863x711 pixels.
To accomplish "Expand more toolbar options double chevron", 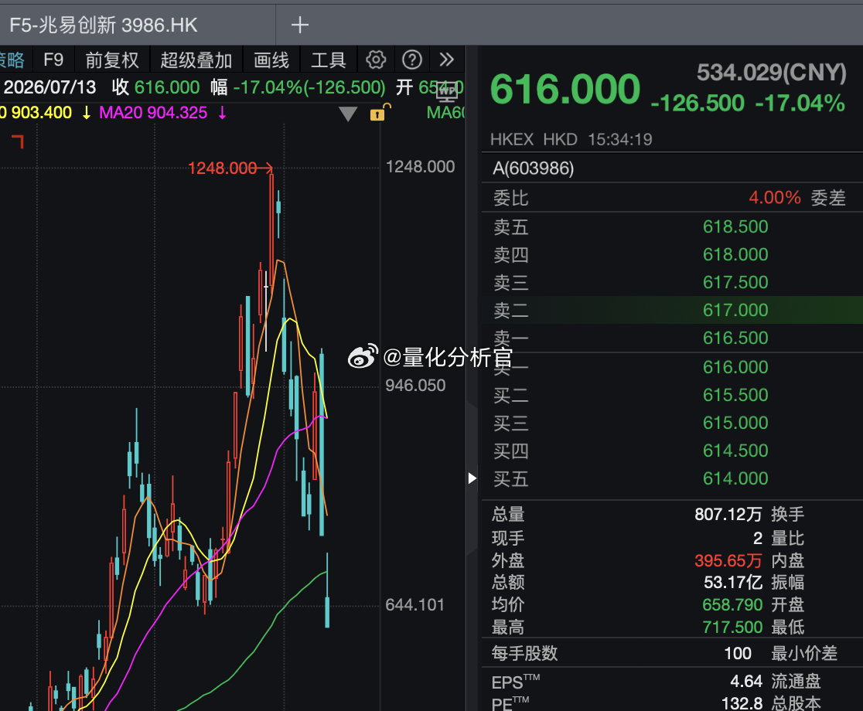I will tap(446, 60).
